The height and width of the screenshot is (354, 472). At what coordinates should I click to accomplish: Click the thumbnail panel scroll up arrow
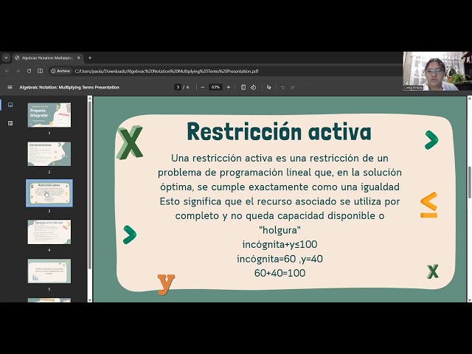(90, 98)
